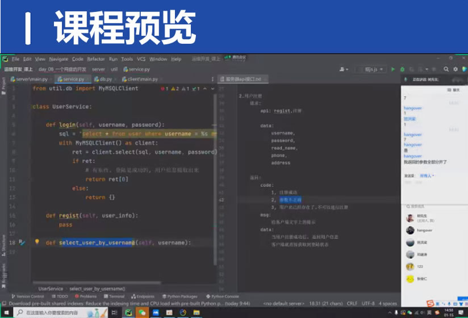468x318 pixels.
Task: Open WeChat from the taskbar
Action: pos(142,313)
